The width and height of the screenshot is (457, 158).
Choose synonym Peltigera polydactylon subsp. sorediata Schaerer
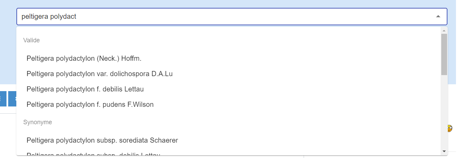click(102, 140)
